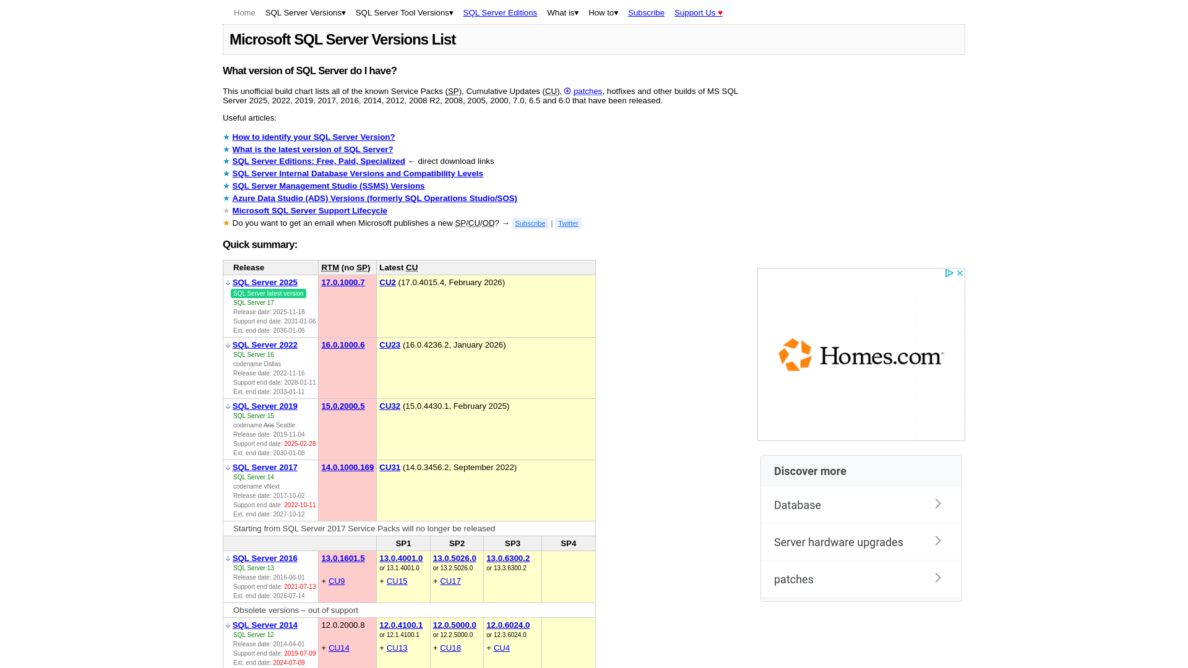Open the What is dropdown menu
Screen dimensions: 1188x668
(x=563, y=13)
